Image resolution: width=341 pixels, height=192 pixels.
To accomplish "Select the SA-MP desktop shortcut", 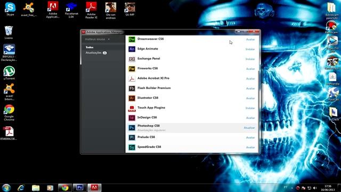I will click(x=130, y=9).
